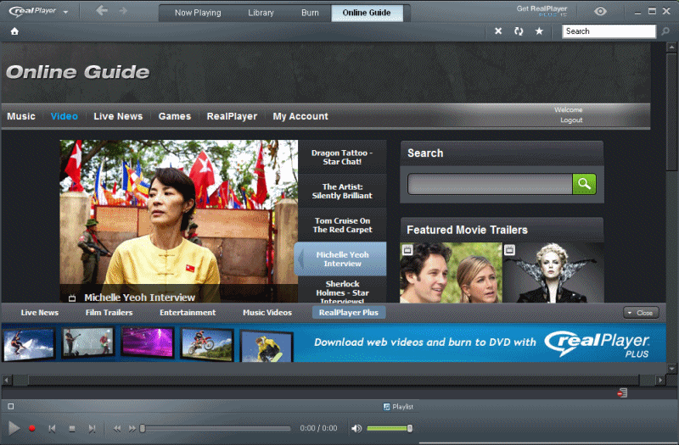This screenshot has width=679, height=445.
Task: Select The Artist: Silently Brilliant item
Action: [342, 192]
